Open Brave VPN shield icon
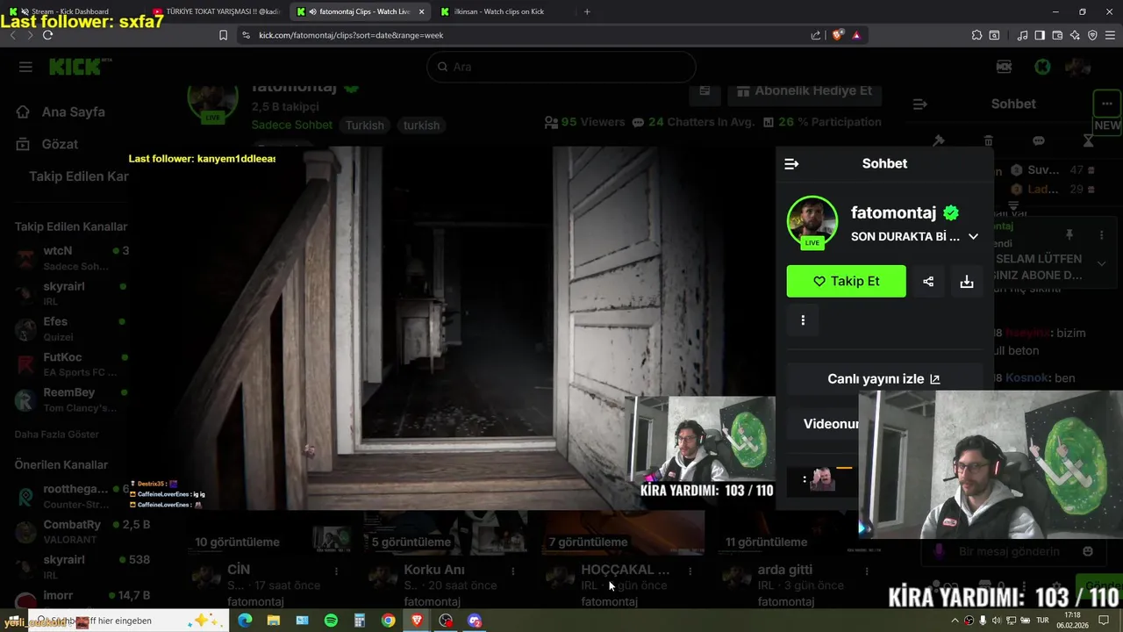Viewport: 1123px width, 632px height. tap(1092, 35)
